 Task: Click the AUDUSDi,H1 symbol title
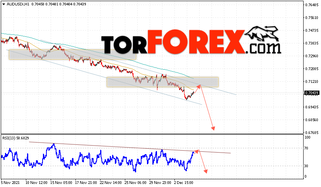(18, 4)
